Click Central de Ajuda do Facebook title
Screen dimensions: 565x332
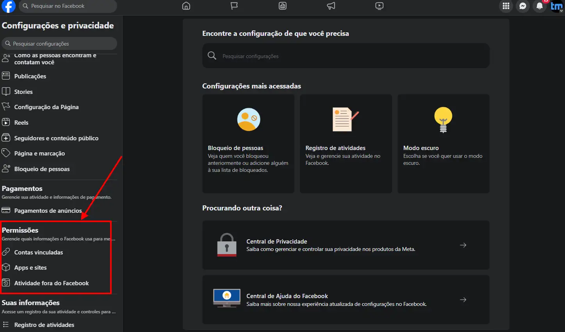[287, 296]
